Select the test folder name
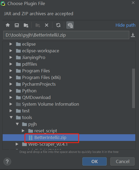139x170 pixels. click(26, 111)
